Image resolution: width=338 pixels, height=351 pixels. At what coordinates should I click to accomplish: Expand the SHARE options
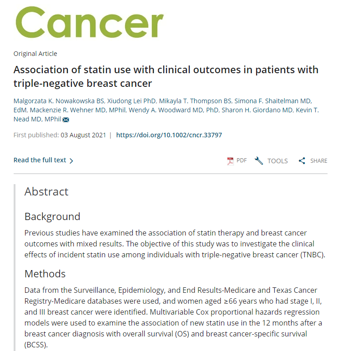(x=318, y=160)
